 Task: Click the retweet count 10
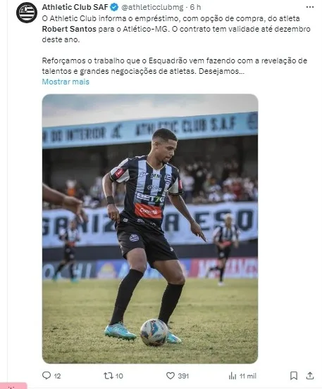pos(119,376)
